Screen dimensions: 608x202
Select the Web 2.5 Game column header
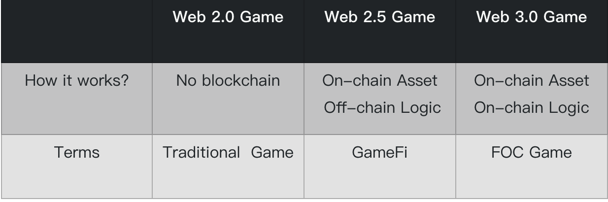tap(380, 17)
